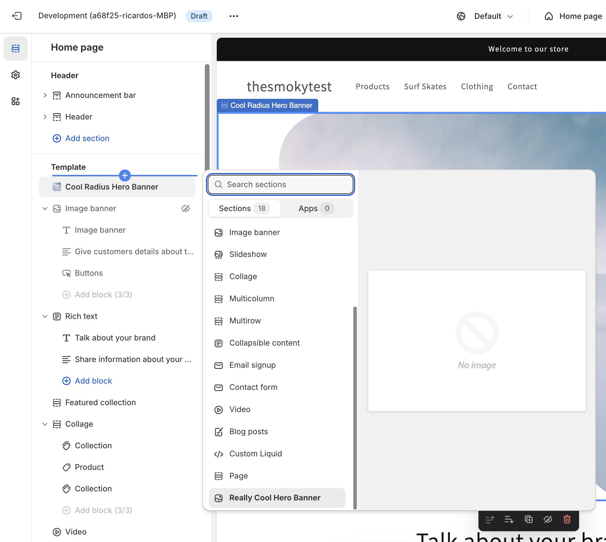Open theme settings via the gear icon
The image size is (606, 542).
coord(16,75)
